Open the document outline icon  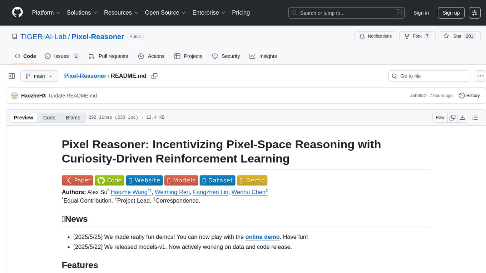pos(475,118)
